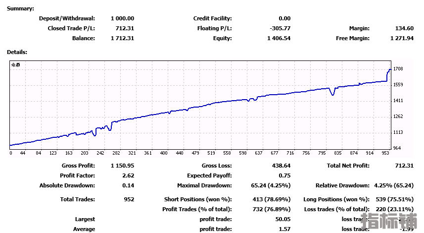This screenshot has width=424, height=233.
Task: Click the Absolute Drawdown value 0.14
Action: click(x=128, y=185)
